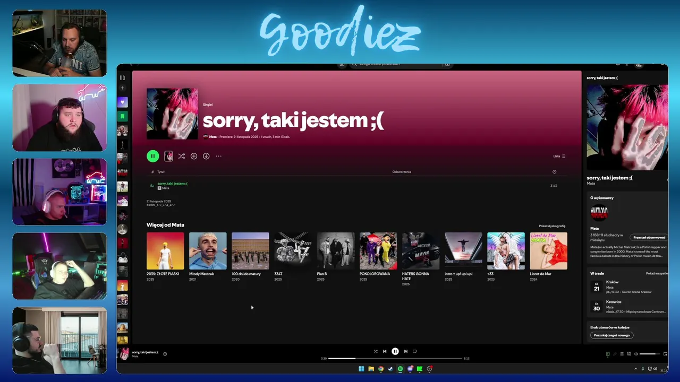Viewport: 680px width, 382px height.
Task: Open the green bookmark playlist in sidebar
Action: tap(122, 116)
